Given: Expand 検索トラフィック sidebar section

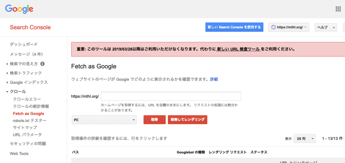Looking at the screenshot, I should [x=24, y=73].
